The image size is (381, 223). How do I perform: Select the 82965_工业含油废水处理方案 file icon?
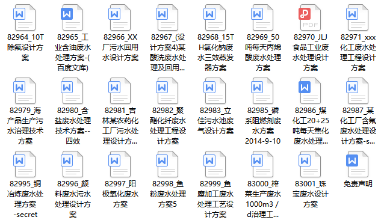[x=72, y=17]
